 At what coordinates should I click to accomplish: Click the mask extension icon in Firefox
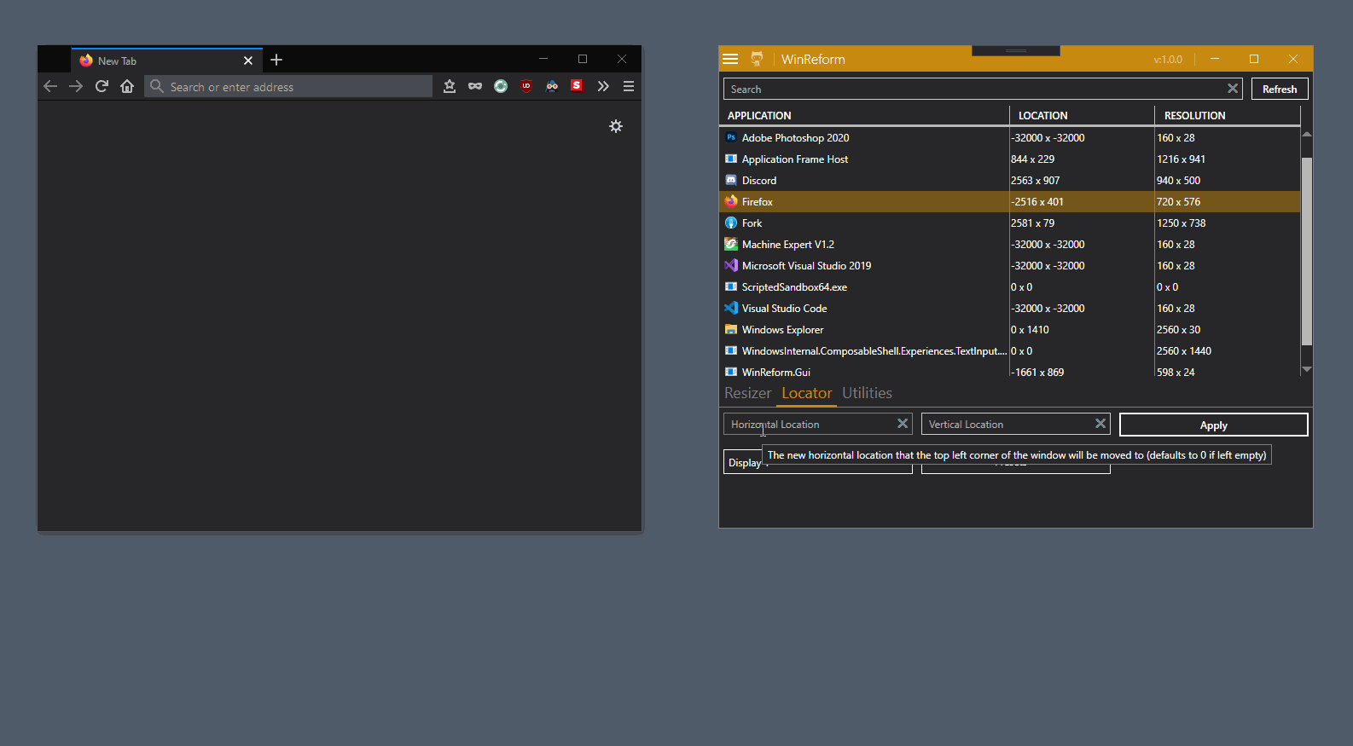(475, 86)
